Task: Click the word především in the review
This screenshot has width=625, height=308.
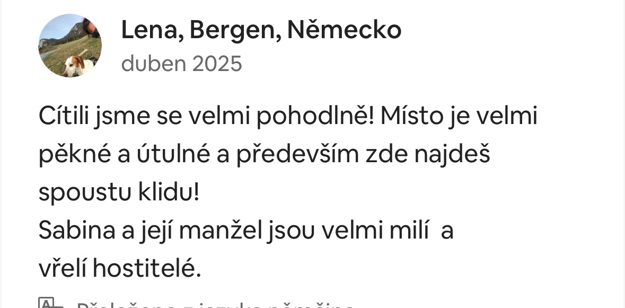Action: click(298, 155)
